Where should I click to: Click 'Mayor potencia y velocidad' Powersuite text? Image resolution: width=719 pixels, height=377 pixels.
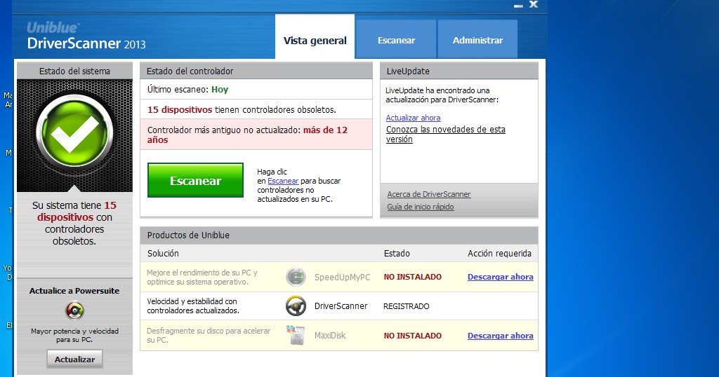pos(74,336)
